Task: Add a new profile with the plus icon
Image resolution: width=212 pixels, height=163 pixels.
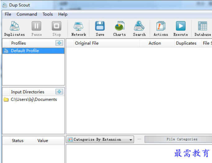Action: coord(59,43)
